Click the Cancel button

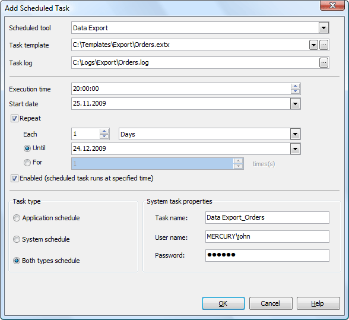click(x=271, y=303)
